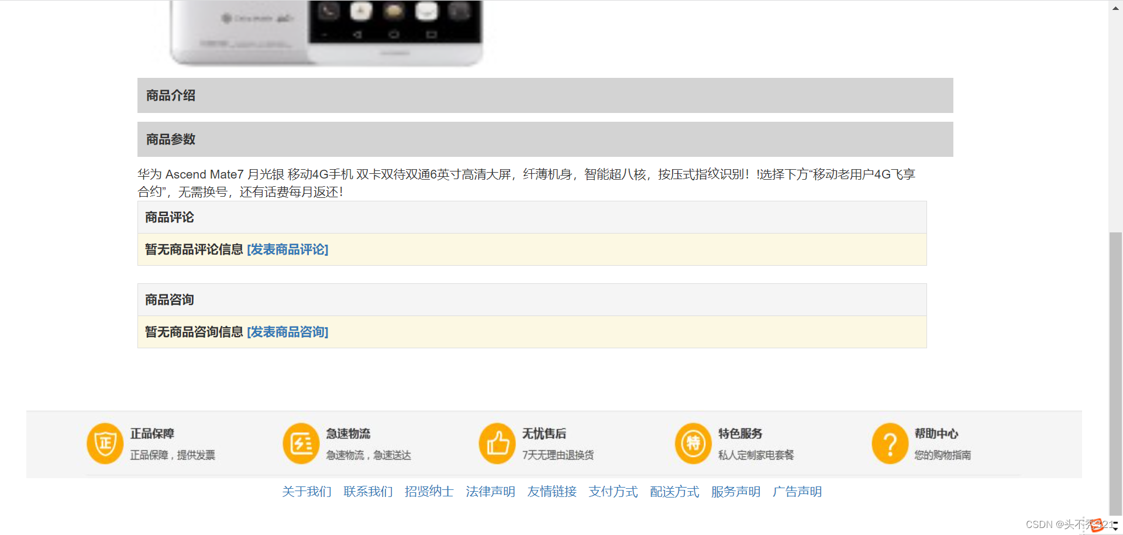Open the 友情链接 footer link

coord(552,492)
